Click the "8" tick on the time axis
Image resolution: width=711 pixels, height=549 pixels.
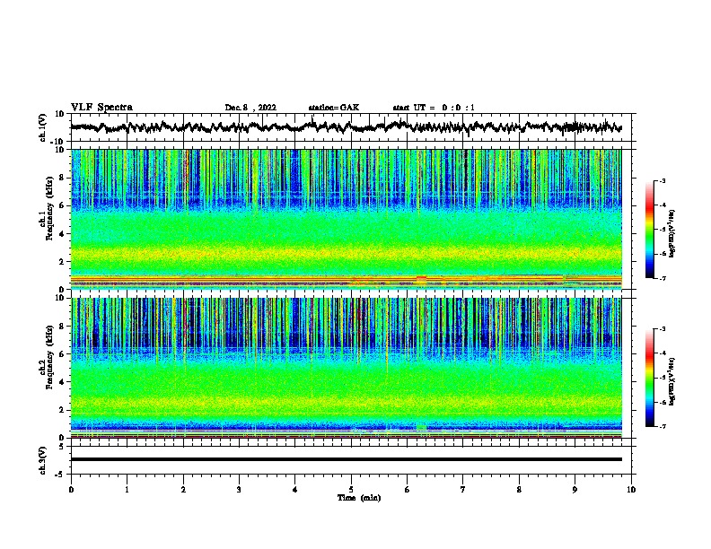(x=519, y=490)
